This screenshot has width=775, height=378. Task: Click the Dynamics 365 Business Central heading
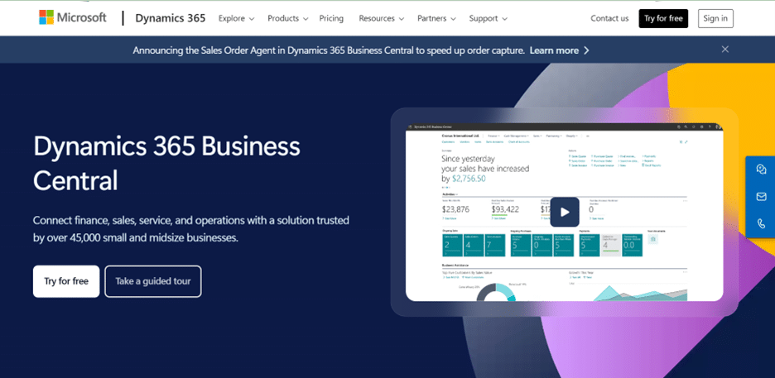coord(166,164)
